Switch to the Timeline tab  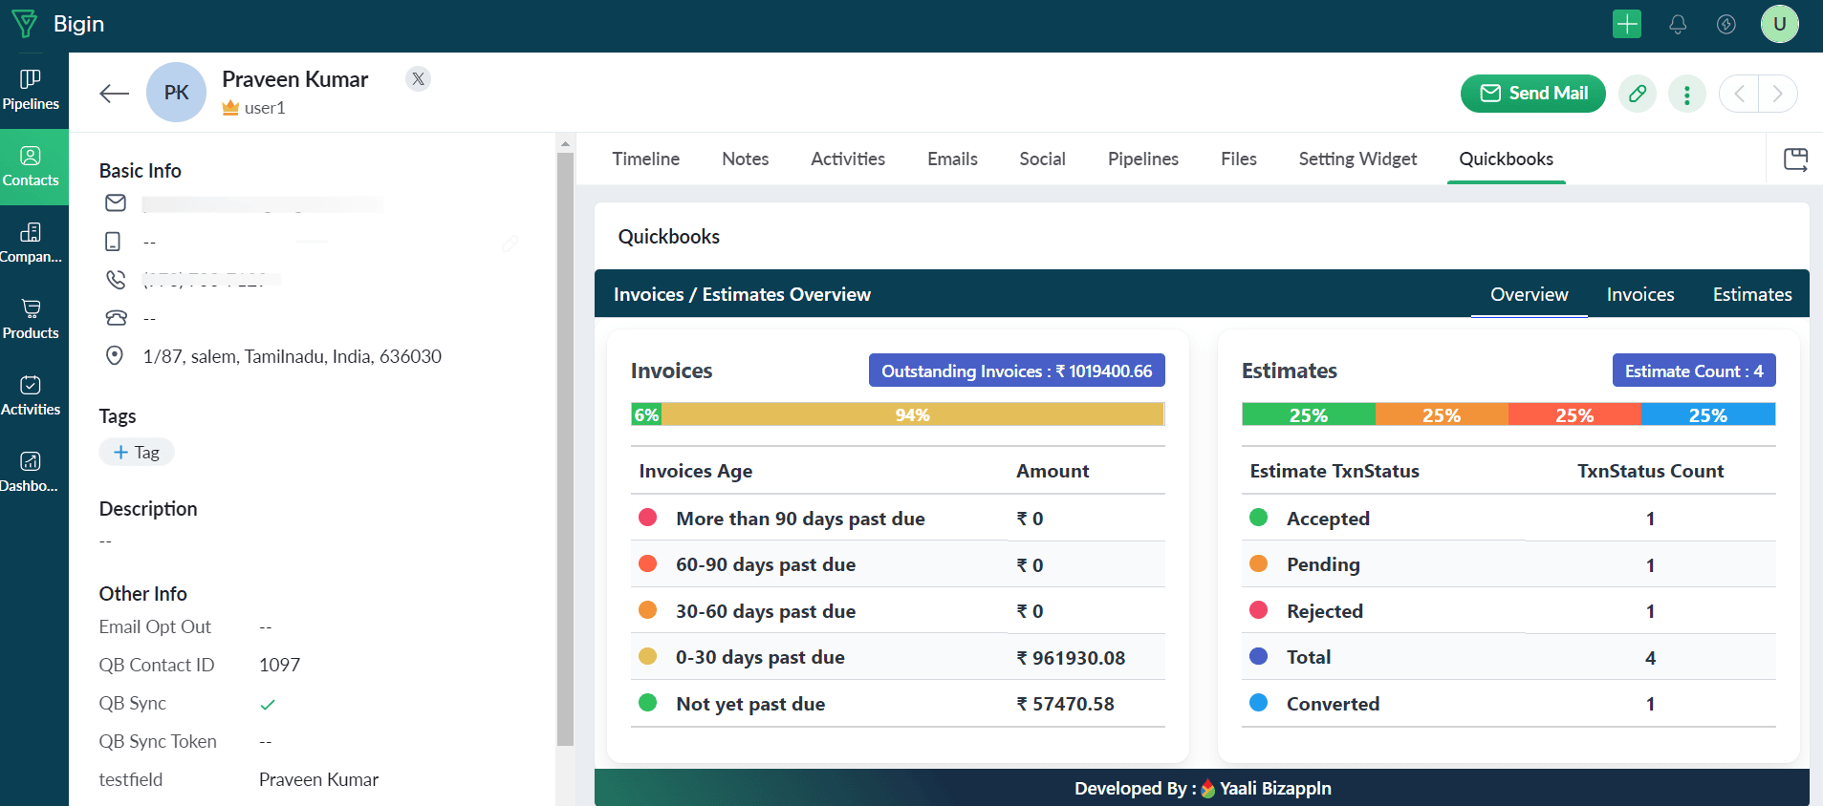coord(645,159)
